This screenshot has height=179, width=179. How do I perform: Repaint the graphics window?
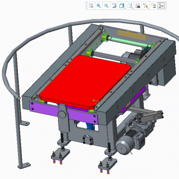114,6
